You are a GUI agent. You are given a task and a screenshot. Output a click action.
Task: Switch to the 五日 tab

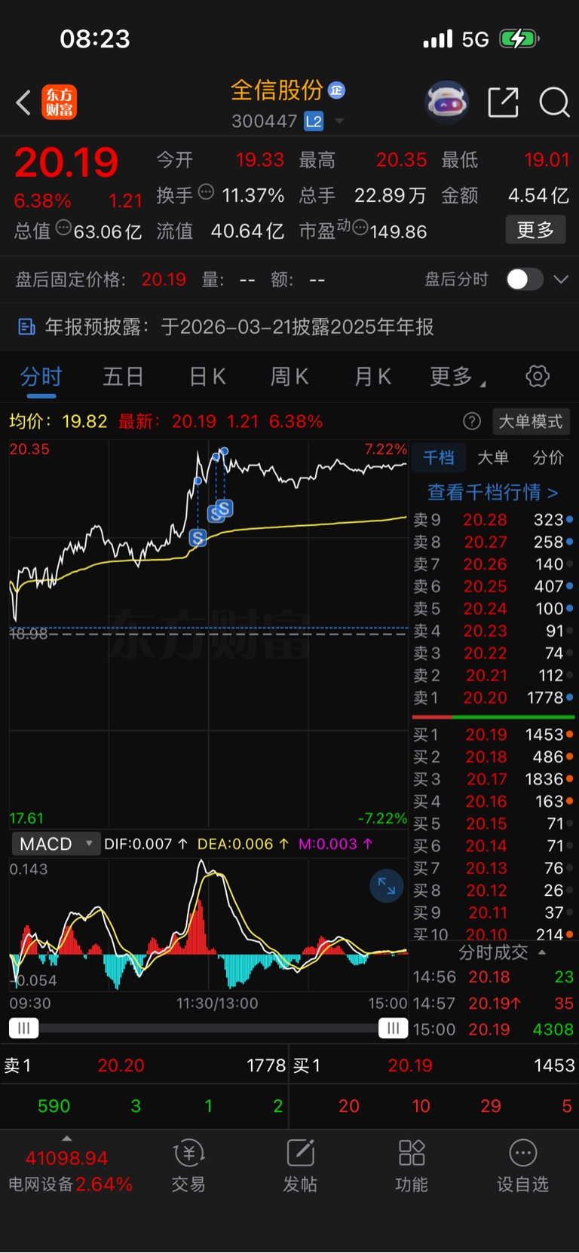123,376
